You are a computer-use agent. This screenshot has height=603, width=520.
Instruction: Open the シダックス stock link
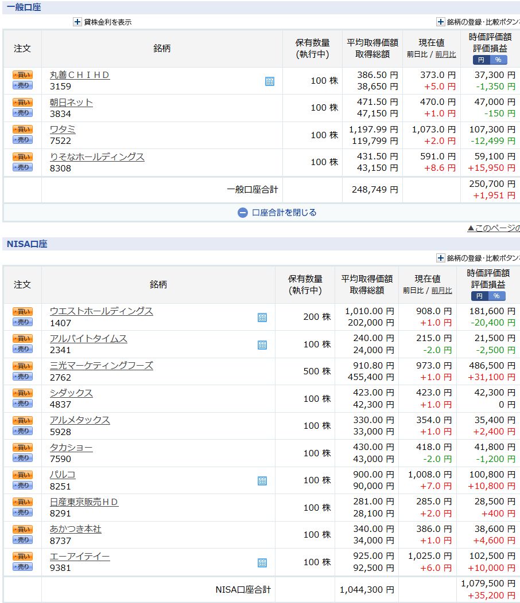point(71,393)
